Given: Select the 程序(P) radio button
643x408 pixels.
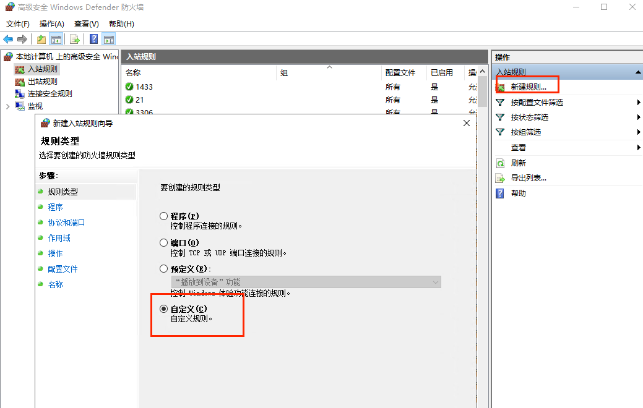Looking at the screenshot, I should pyautogui.click(x=164, y=216).
